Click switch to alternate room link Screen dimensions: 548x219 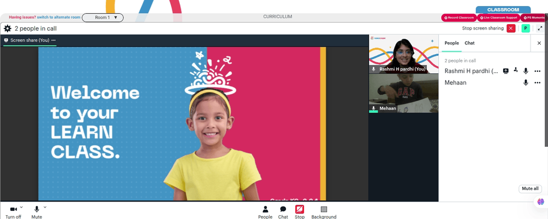coord(59,17)
